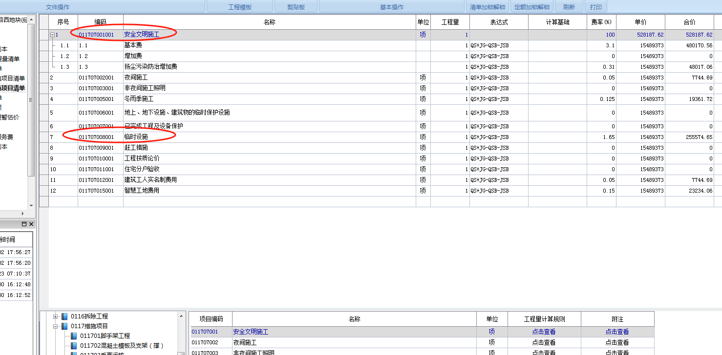Viewport: 722px width, 355px height.
Task: Click timestamp entry 17:56:27
Action: [x=16, y=252]
